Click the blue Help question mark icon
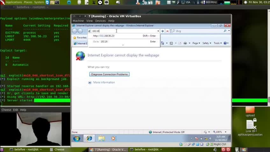Viewport: 270px width, 152px height. 225,43
